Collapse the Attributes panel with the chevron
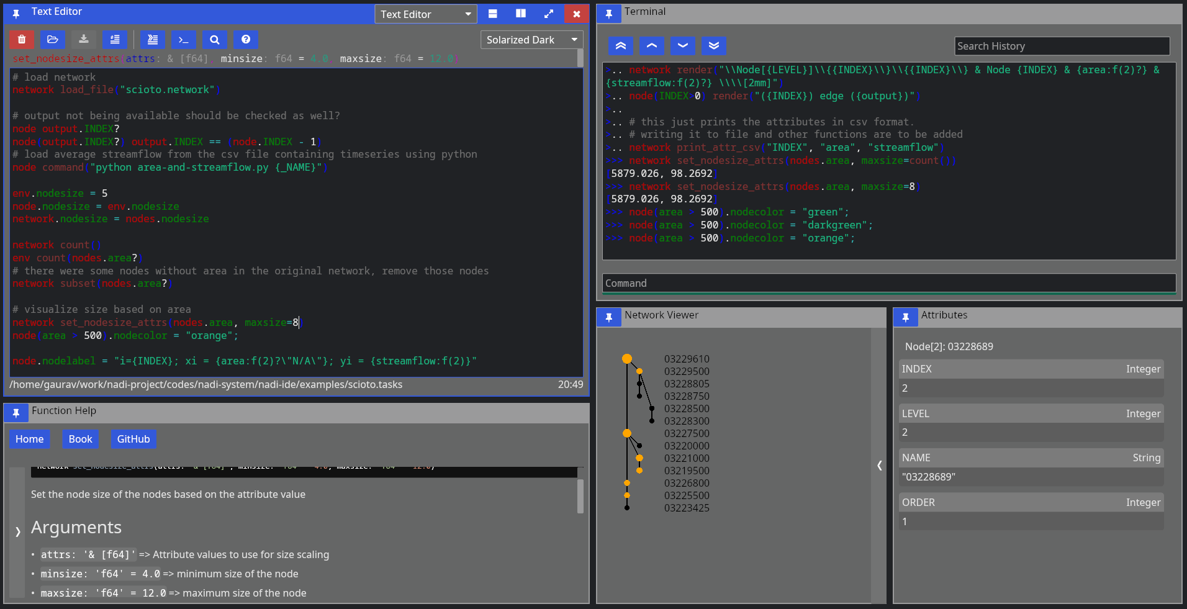This screenshot has width=1187, height=609. coord(879,466)
